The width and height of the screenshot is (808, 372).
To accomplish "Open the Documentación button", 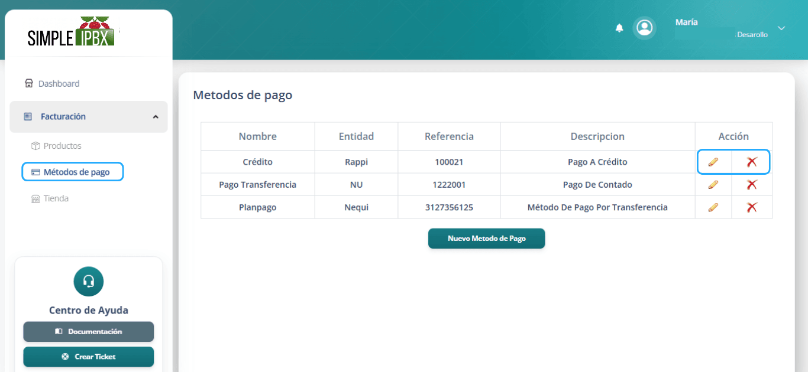I will pos(89,332).
